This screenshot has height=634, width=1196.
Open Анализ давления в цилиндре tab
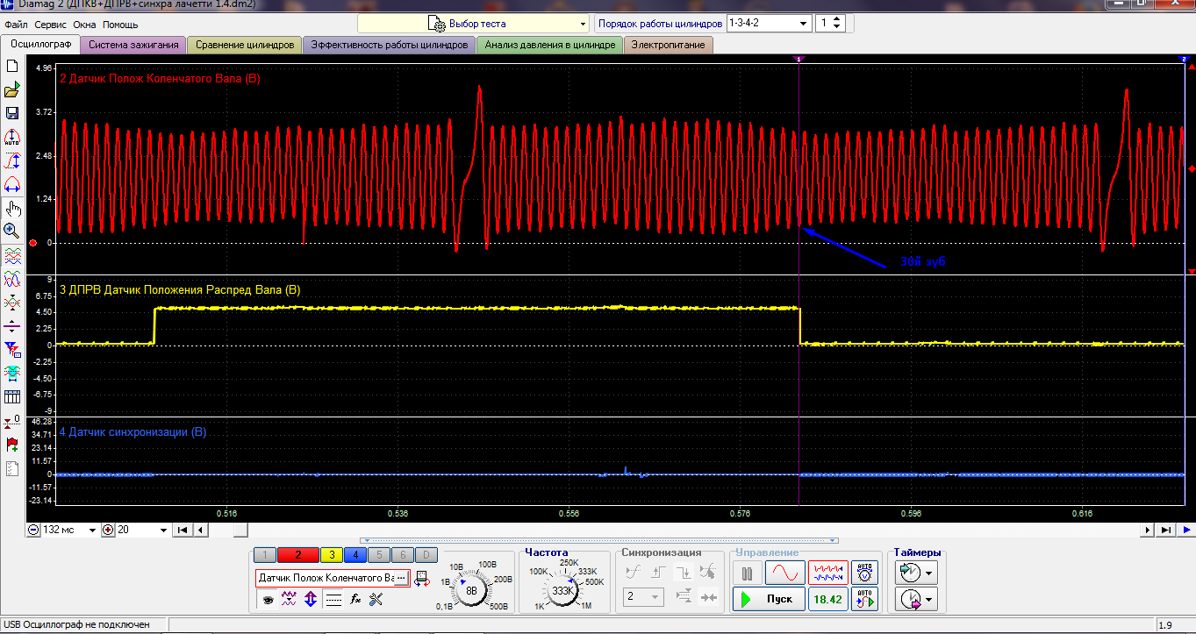[x=550, y=45]
